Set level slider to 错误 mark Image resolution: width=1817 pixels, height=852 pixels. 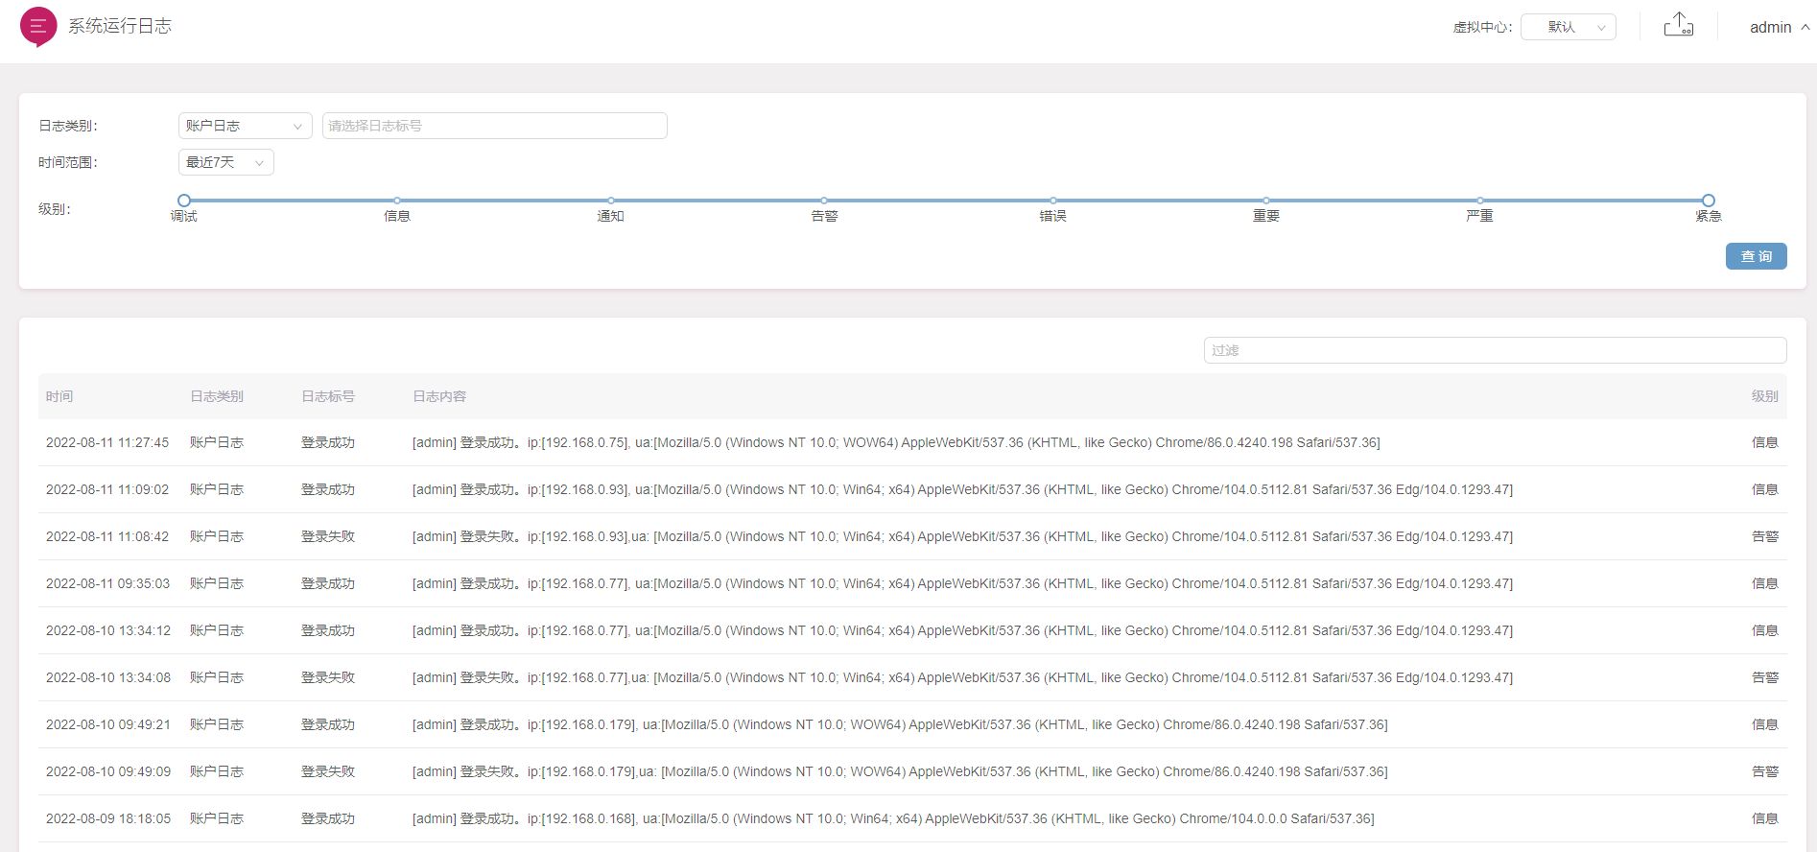(x=1052, y=201)
